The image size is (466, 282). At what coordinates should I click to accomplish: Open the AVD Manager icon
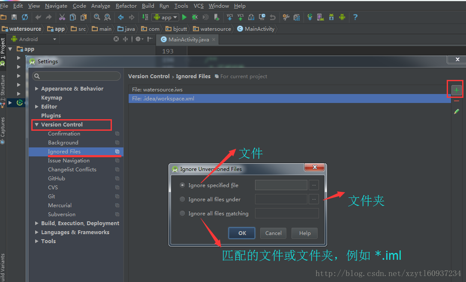click(320, 17)
